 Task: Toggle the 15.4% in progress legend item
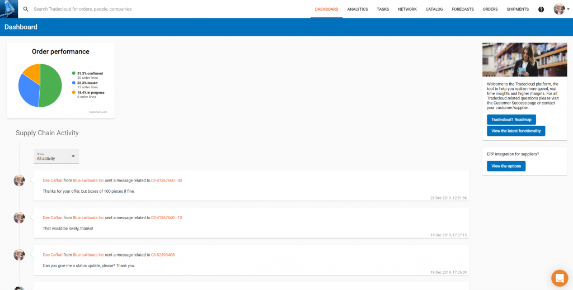coord(88,94)
